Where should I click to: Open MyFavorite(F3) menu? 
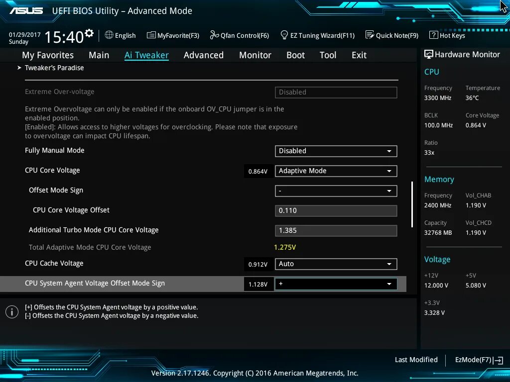pyautogui.click(x=173, y=35)
